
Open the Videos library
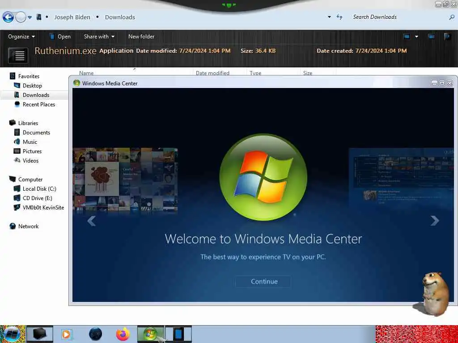(x=30, y=160)
